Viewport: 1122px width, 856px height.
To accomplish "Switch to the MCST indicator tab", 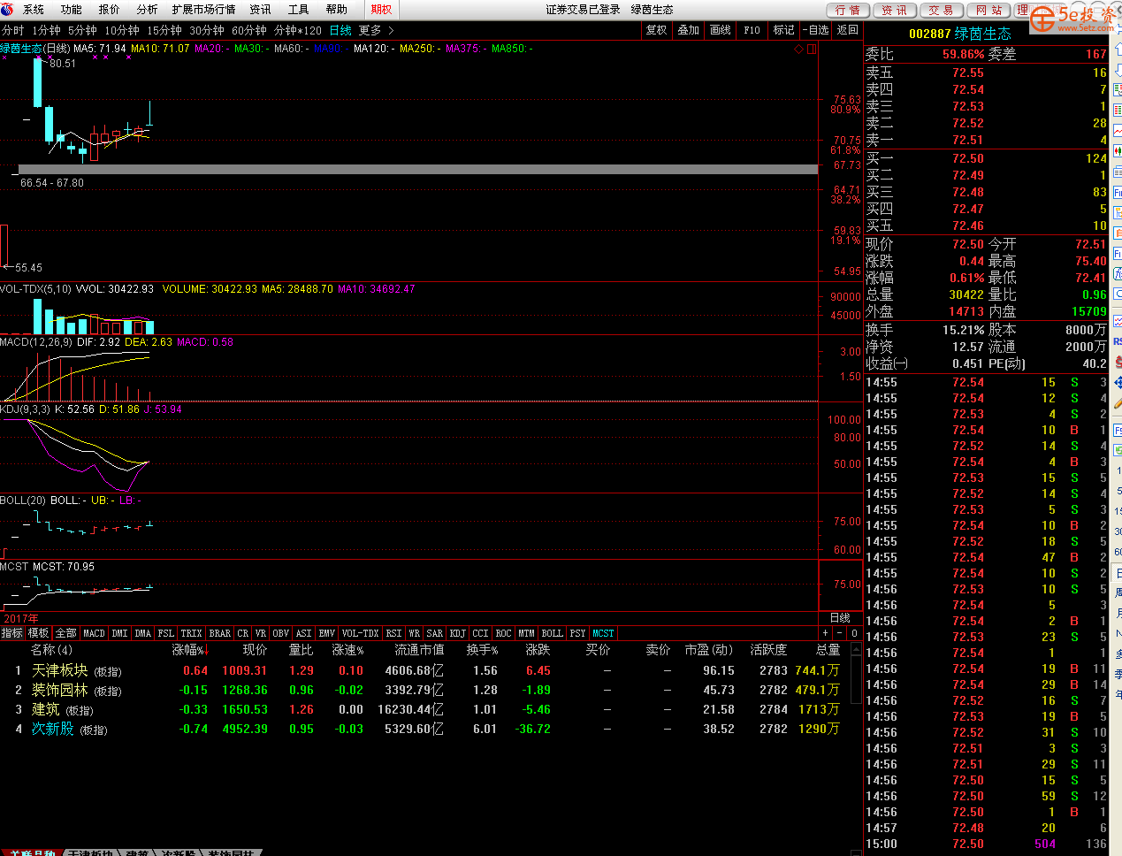I will click(x=603, y=633).
